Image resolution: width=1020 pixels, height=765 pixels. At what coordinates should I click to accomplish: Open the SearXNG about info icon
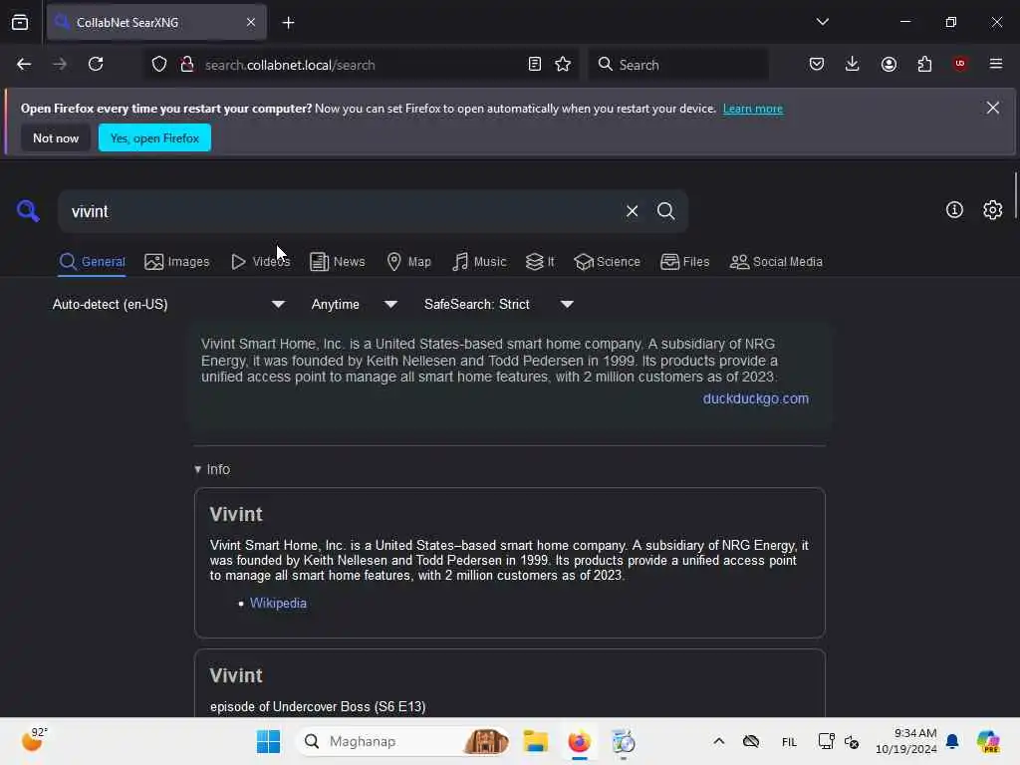[x=954, y=209]
